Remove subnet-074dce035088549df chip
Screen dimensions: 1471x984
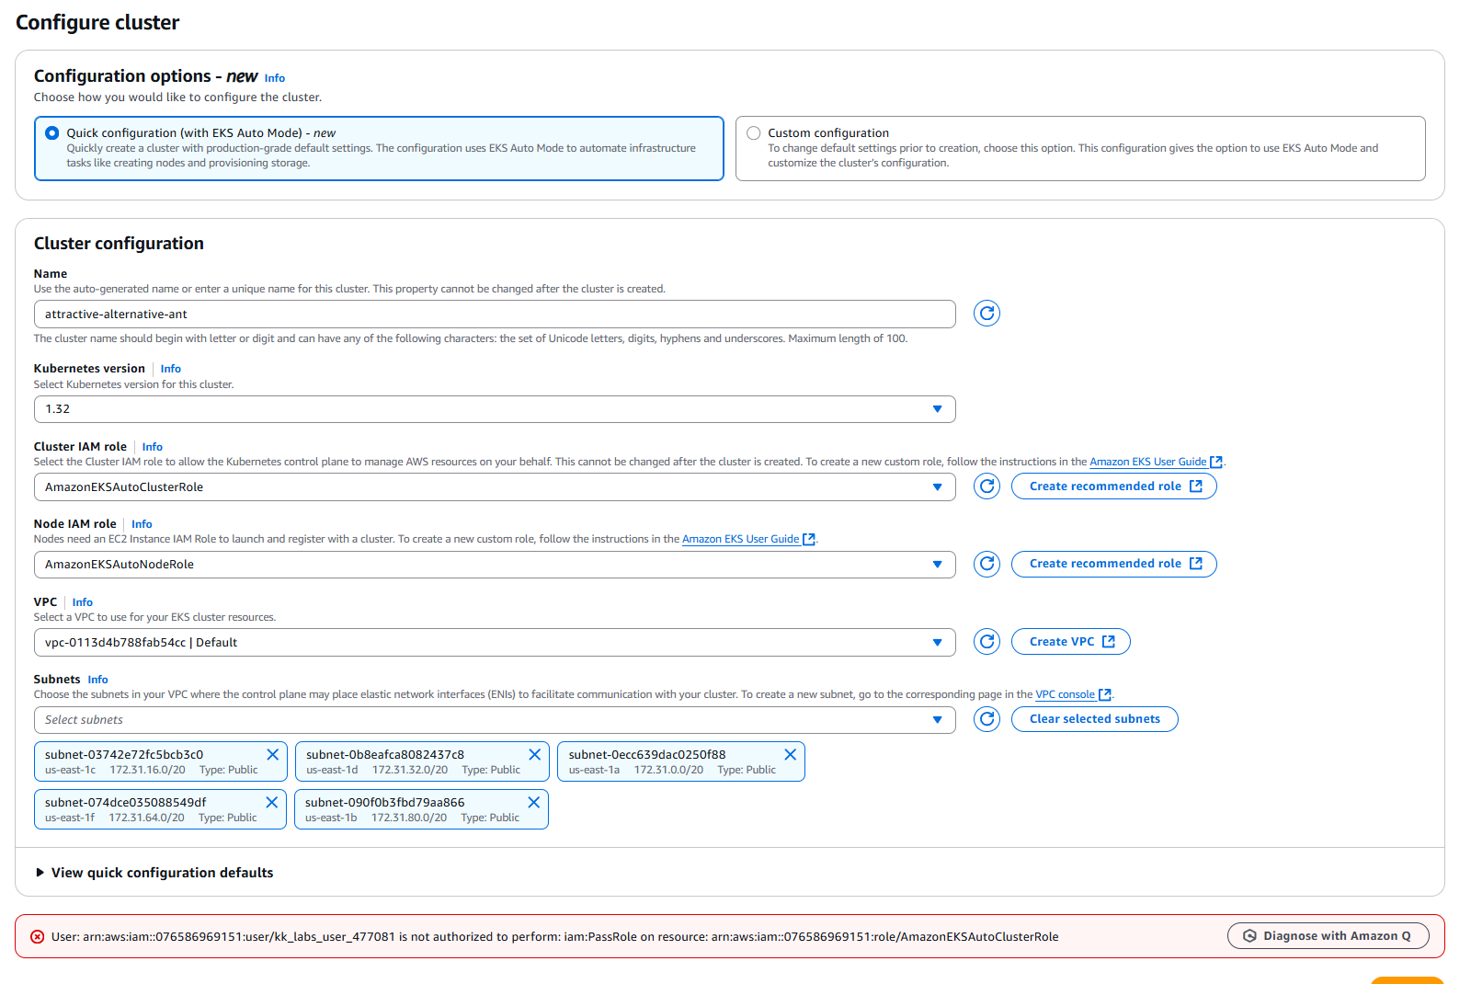click(x=272, y=803)
